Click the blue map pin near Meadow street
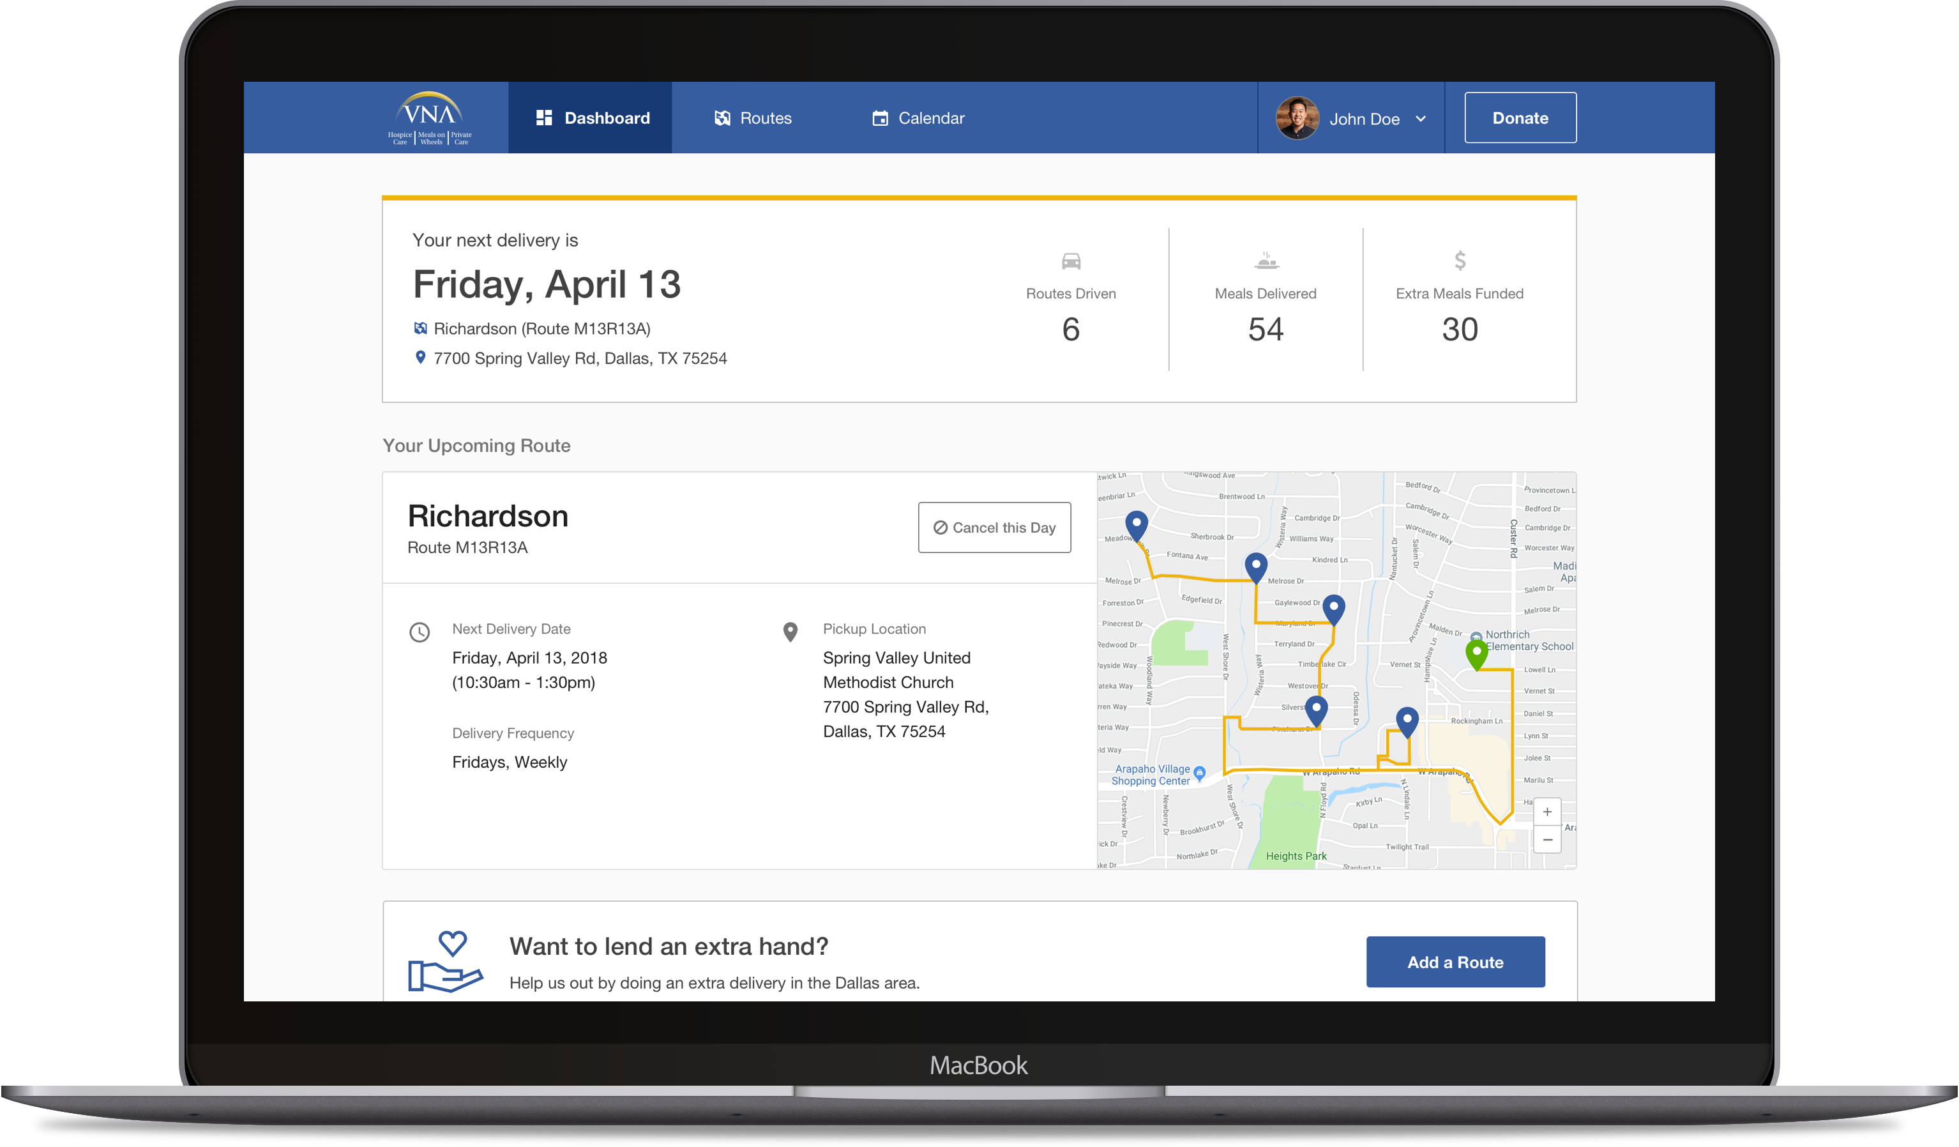 (x=1137, y=526)
